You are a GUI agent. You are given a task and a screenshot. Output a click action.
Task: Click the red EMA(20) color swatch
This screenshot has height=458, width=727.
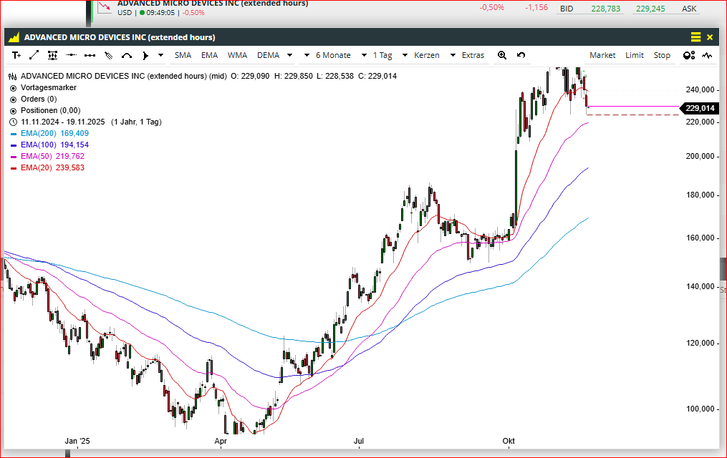point(14,167)
